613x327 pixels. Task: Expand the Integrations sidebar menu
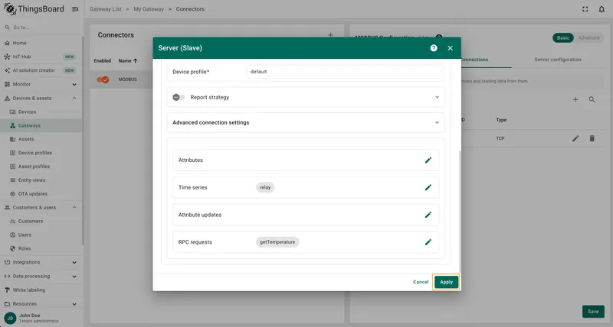point(41,262)
